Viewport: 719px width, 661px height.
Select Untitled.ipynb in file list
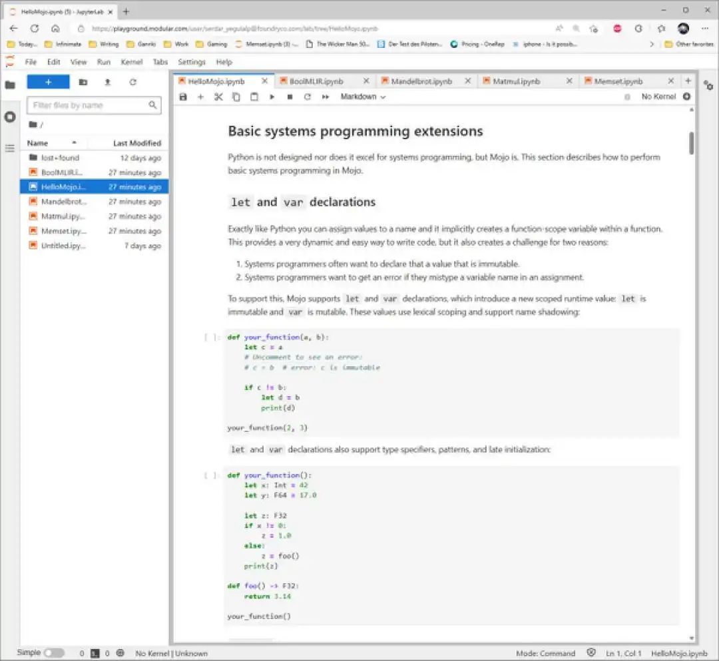[x=95, y=246]
